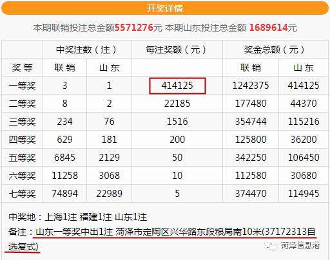Click the 中奖注数（注） column header

click(87, 50)
